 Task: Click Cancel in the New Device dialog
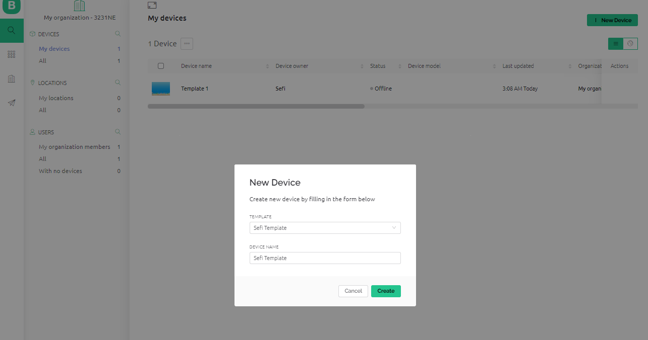(353, 291)
